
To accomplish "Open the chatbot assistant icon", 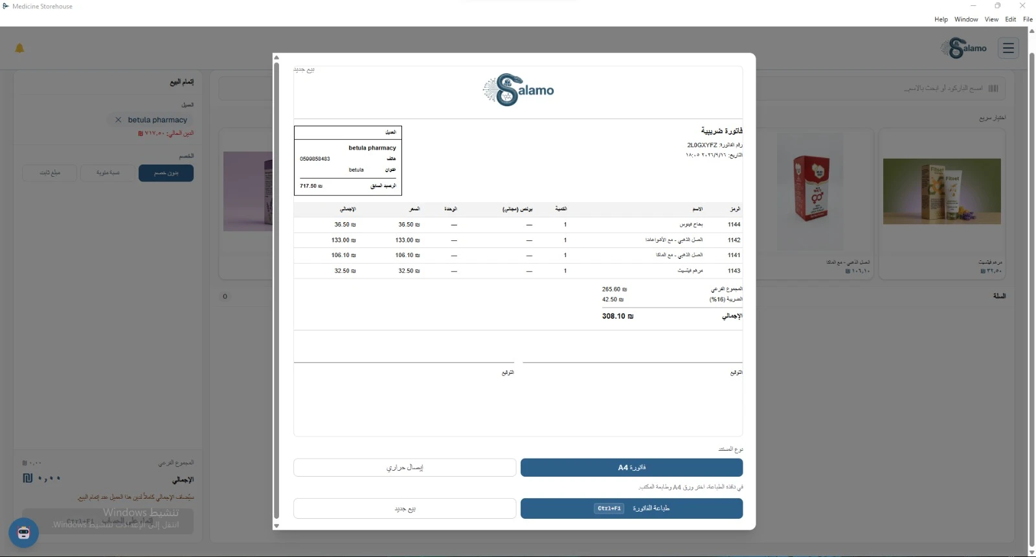I will click(x=24, y=532).
